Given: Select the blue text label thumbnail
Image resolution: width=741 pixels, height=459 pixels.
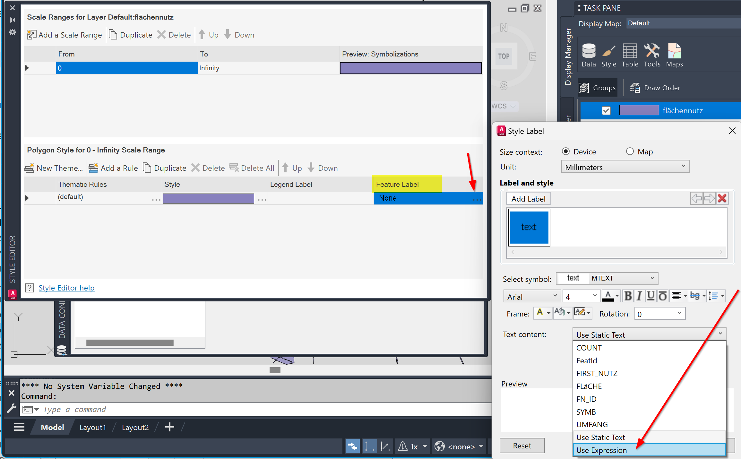Looking at the screenshot, I should tap(529, 227).
